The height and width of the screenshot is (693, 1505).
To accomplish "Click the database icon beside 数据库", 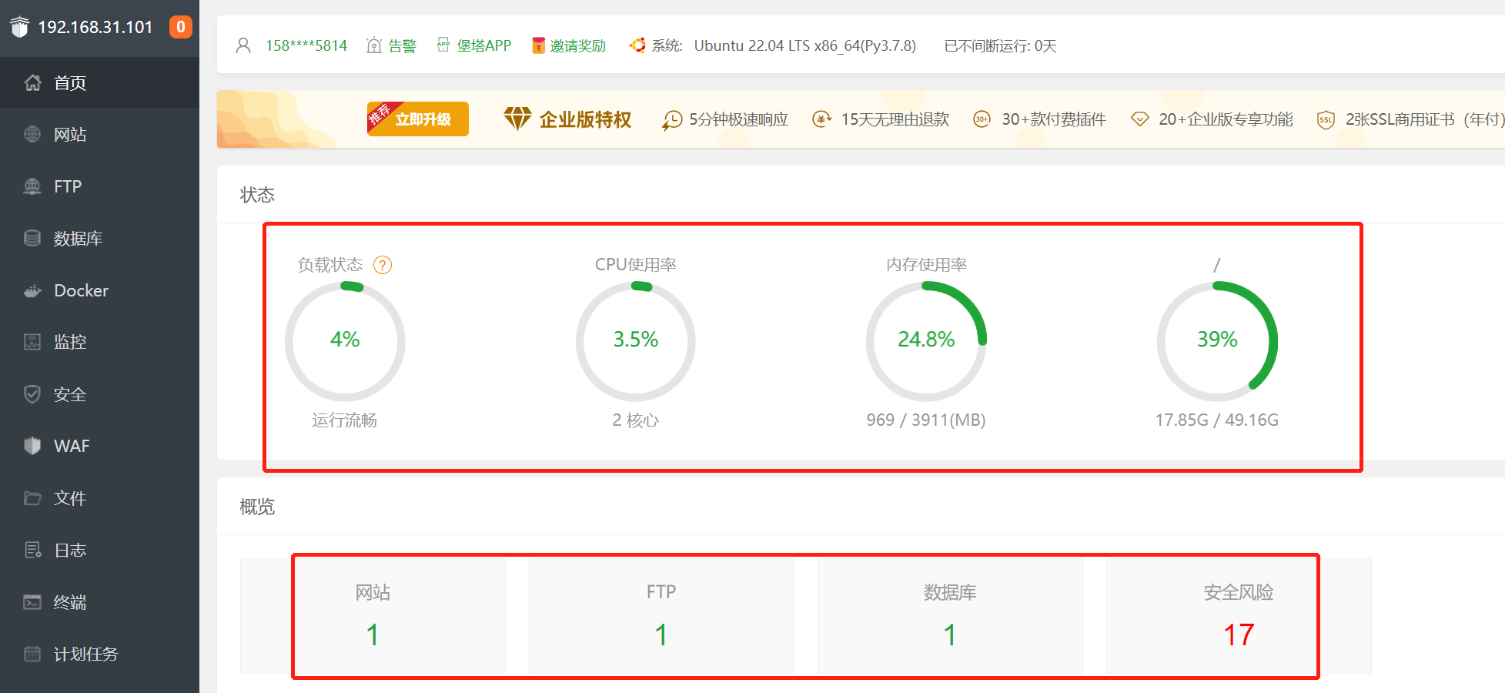I will 32,238.
